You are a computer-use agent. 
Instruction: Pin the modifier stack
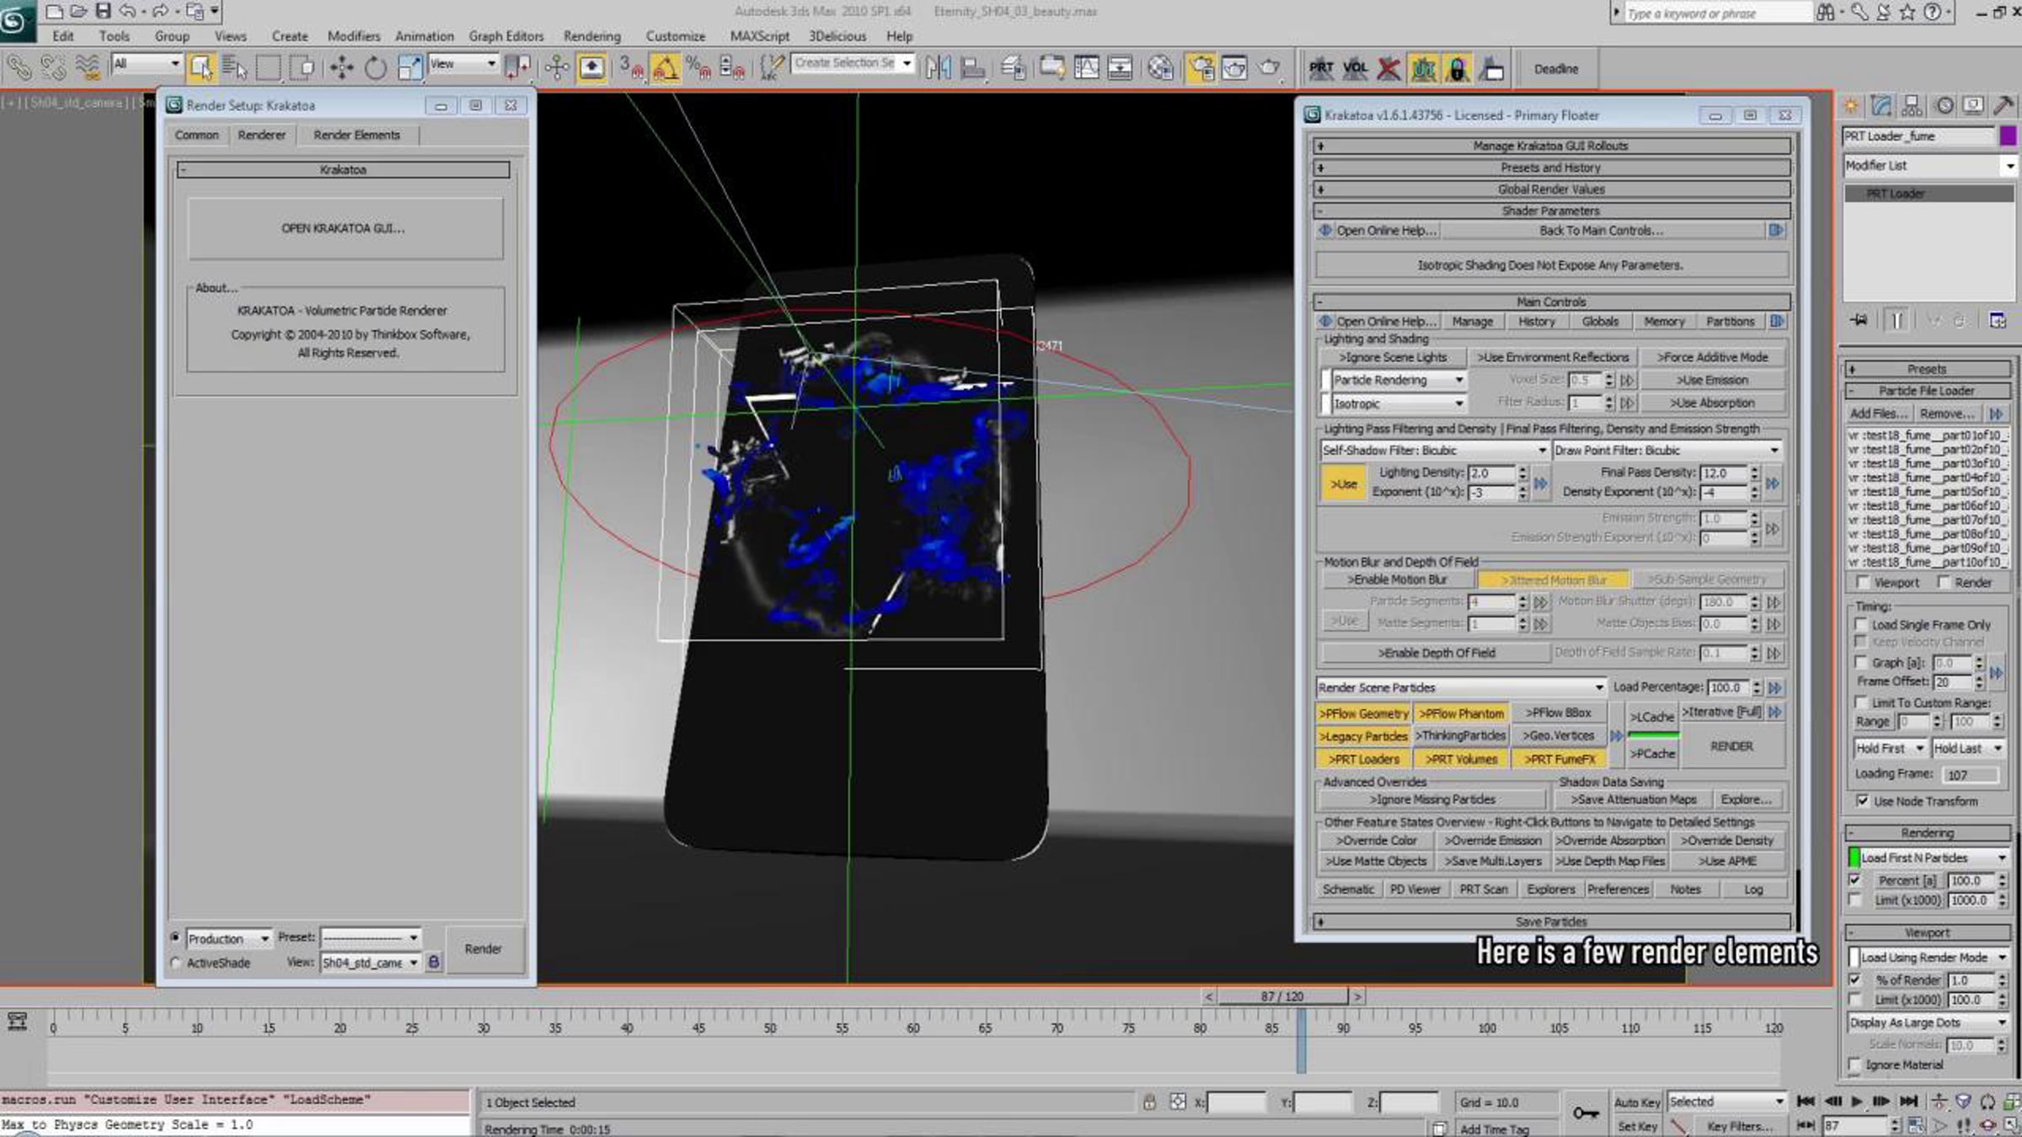[1859, 320]
